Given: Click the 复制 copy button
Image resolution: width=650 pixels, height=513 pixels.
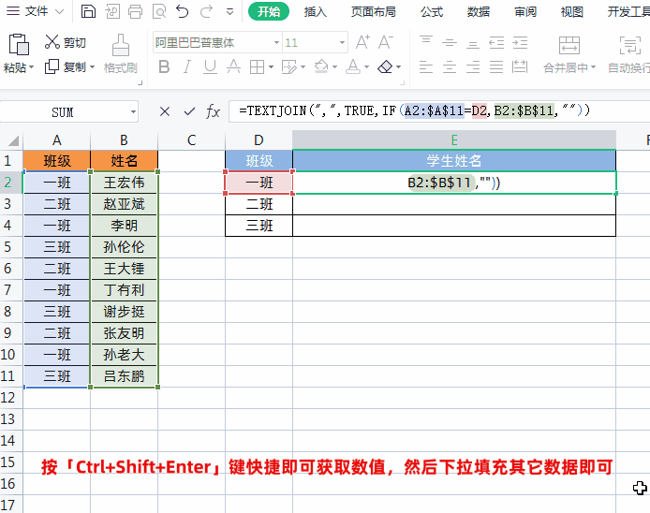Looking at the screenshot, I should [65, 66].
